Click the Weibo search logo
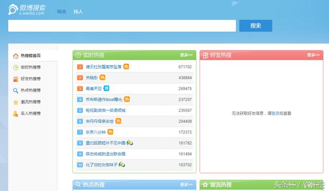This screenshot has width=329, height=191. tap(27, 10)
